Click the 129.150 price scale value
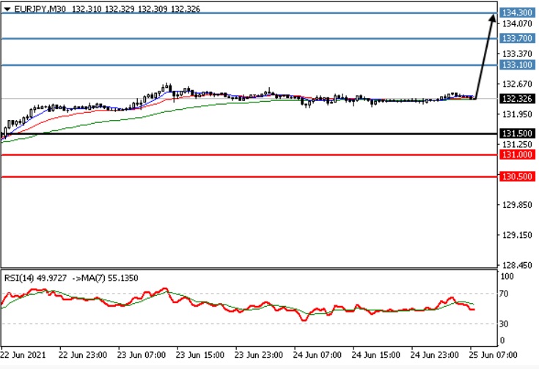The width and height of the screenshot is (539, 369). coord(517,235)
